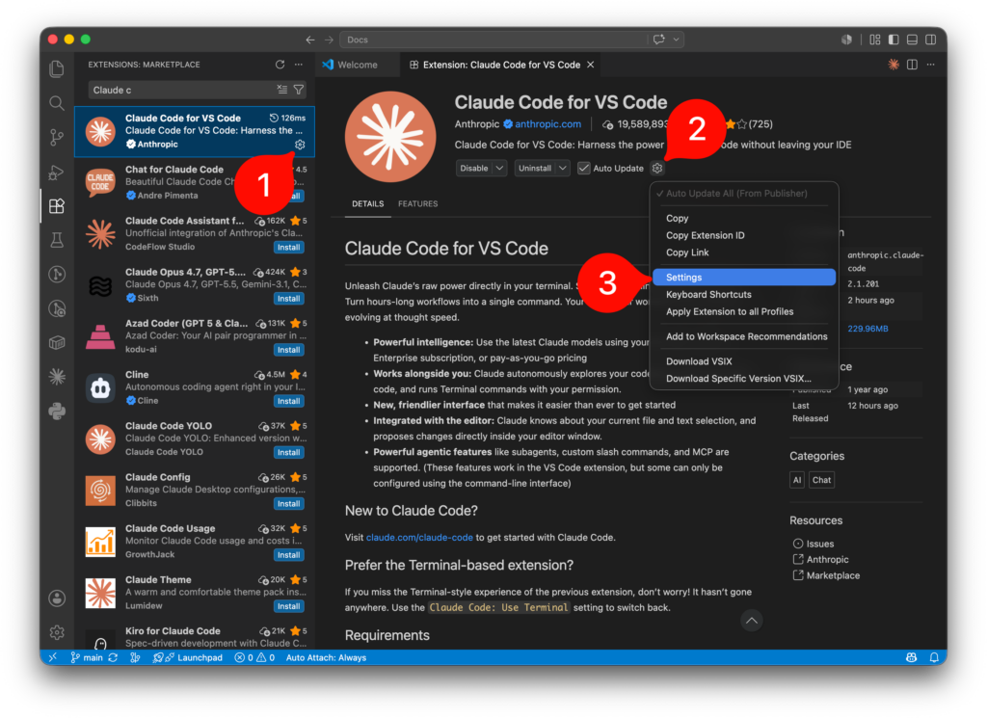The image size is (987, 718).
Task: Toggle the Auto Update checkbox
Action: 583,168
